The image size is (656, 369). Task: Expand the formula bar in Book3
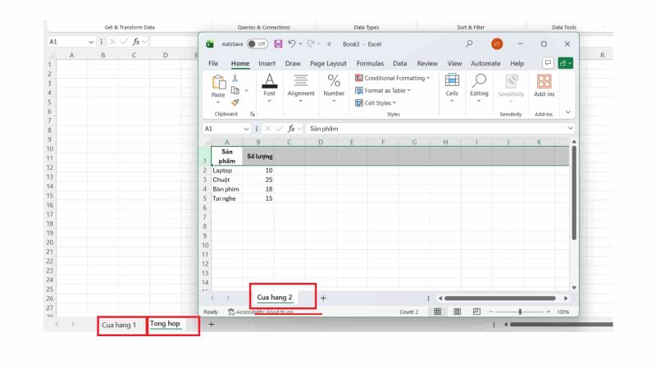tap(570, 129)
